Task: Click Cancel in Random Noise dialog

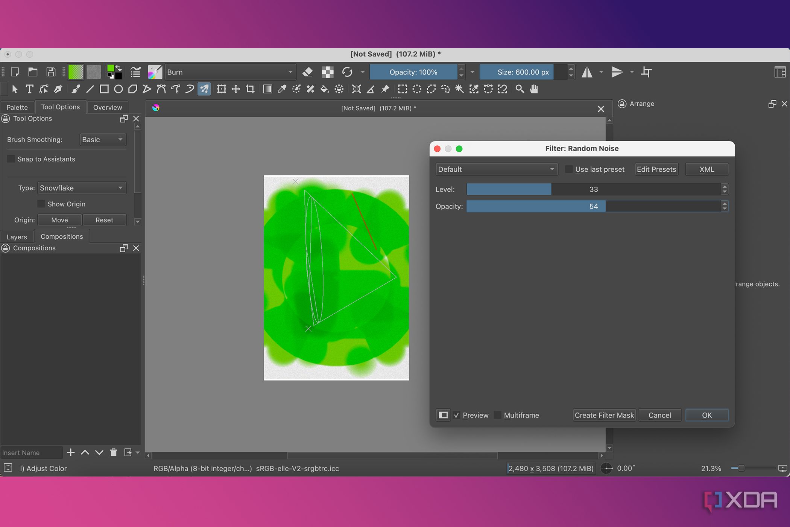Action: click(x=659, y=415)
